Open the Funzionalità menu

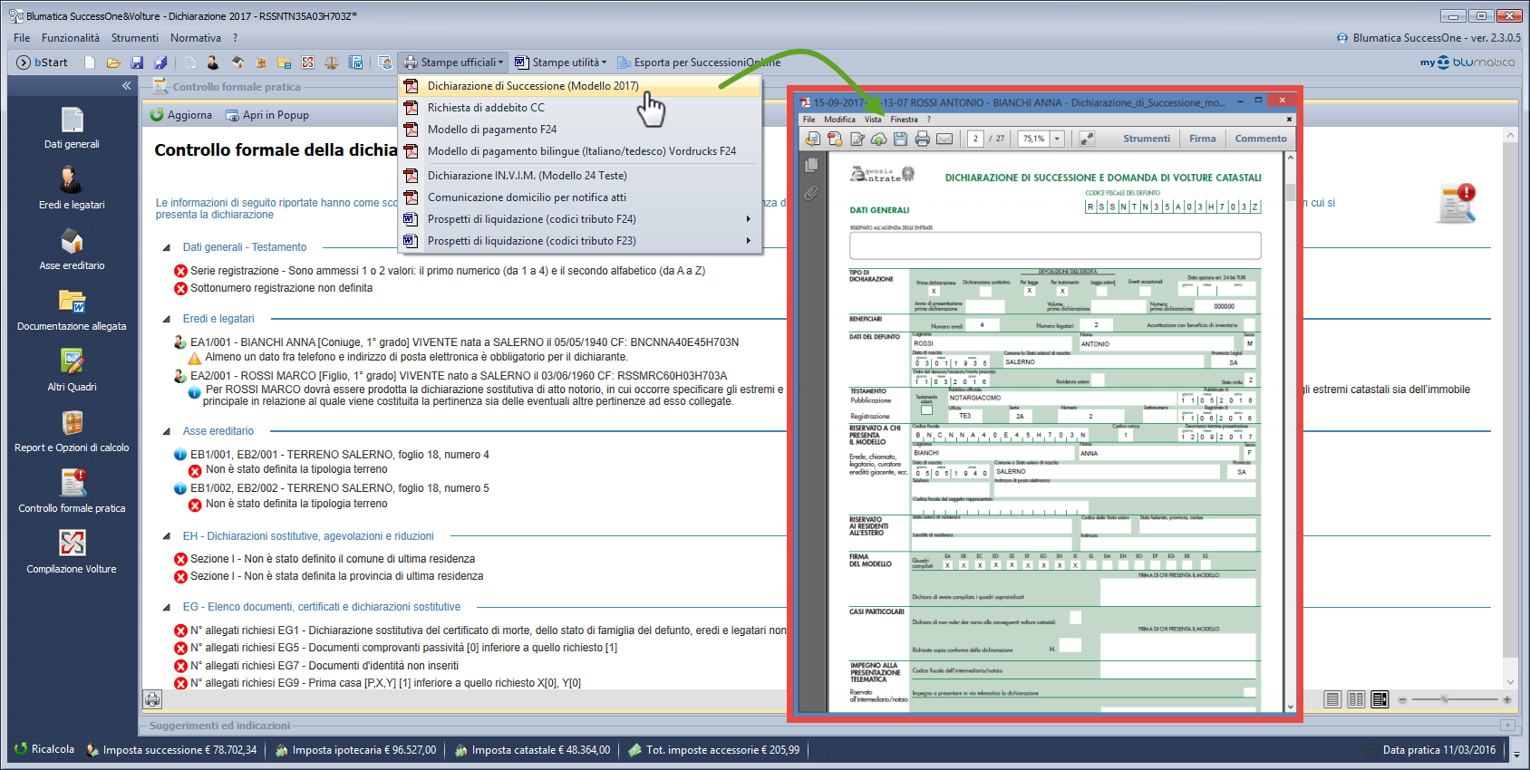pos(71,38)
